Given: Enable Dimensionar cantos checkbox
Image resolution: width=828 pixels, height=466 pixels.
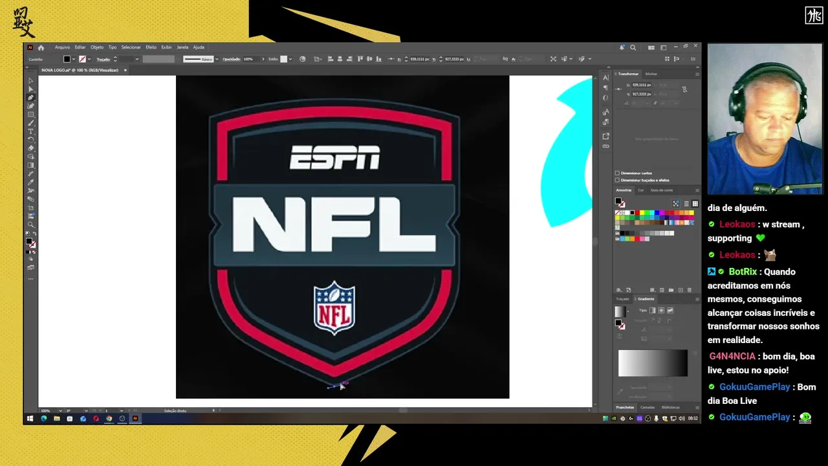Looking at the screenshot, I should 617,173.
